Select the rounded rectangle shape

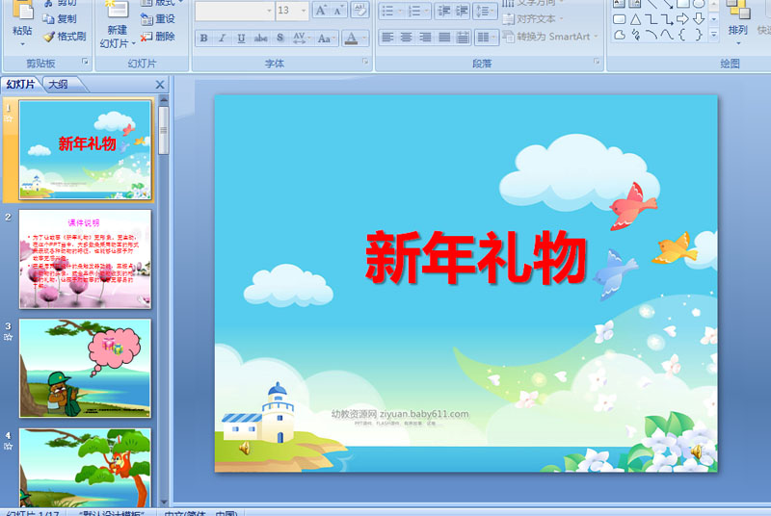[x=619, y=19]
